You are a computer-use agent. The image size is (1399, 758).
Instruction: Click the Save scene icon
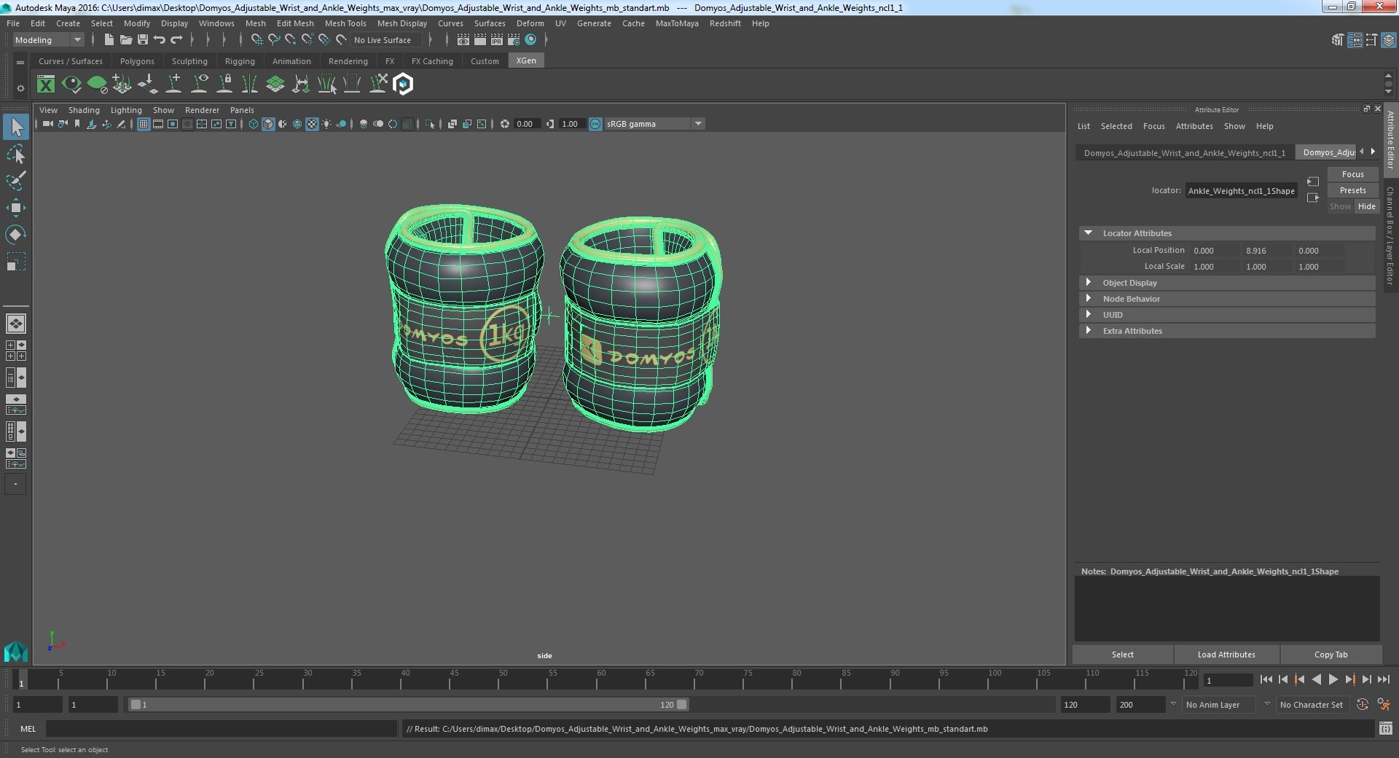pyautogui.click(x=143, y=40)
